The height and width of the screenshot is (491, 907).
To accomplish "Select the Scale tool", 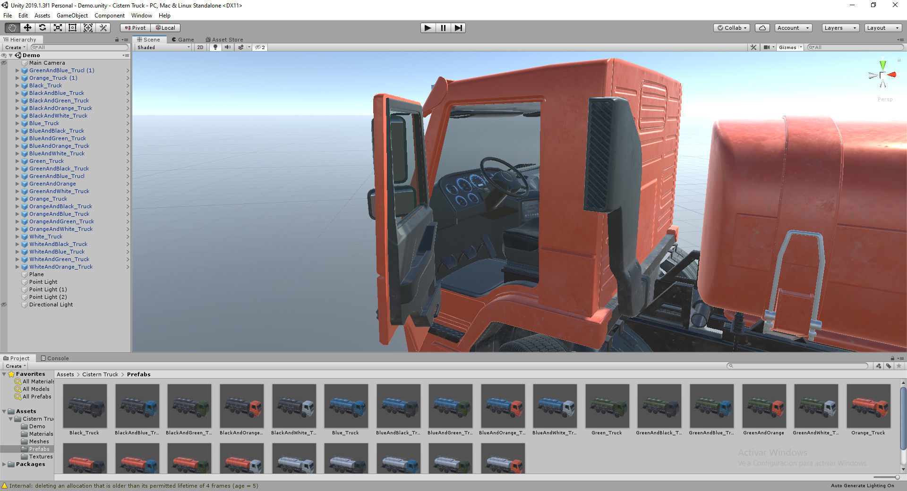I will point(58,28).
